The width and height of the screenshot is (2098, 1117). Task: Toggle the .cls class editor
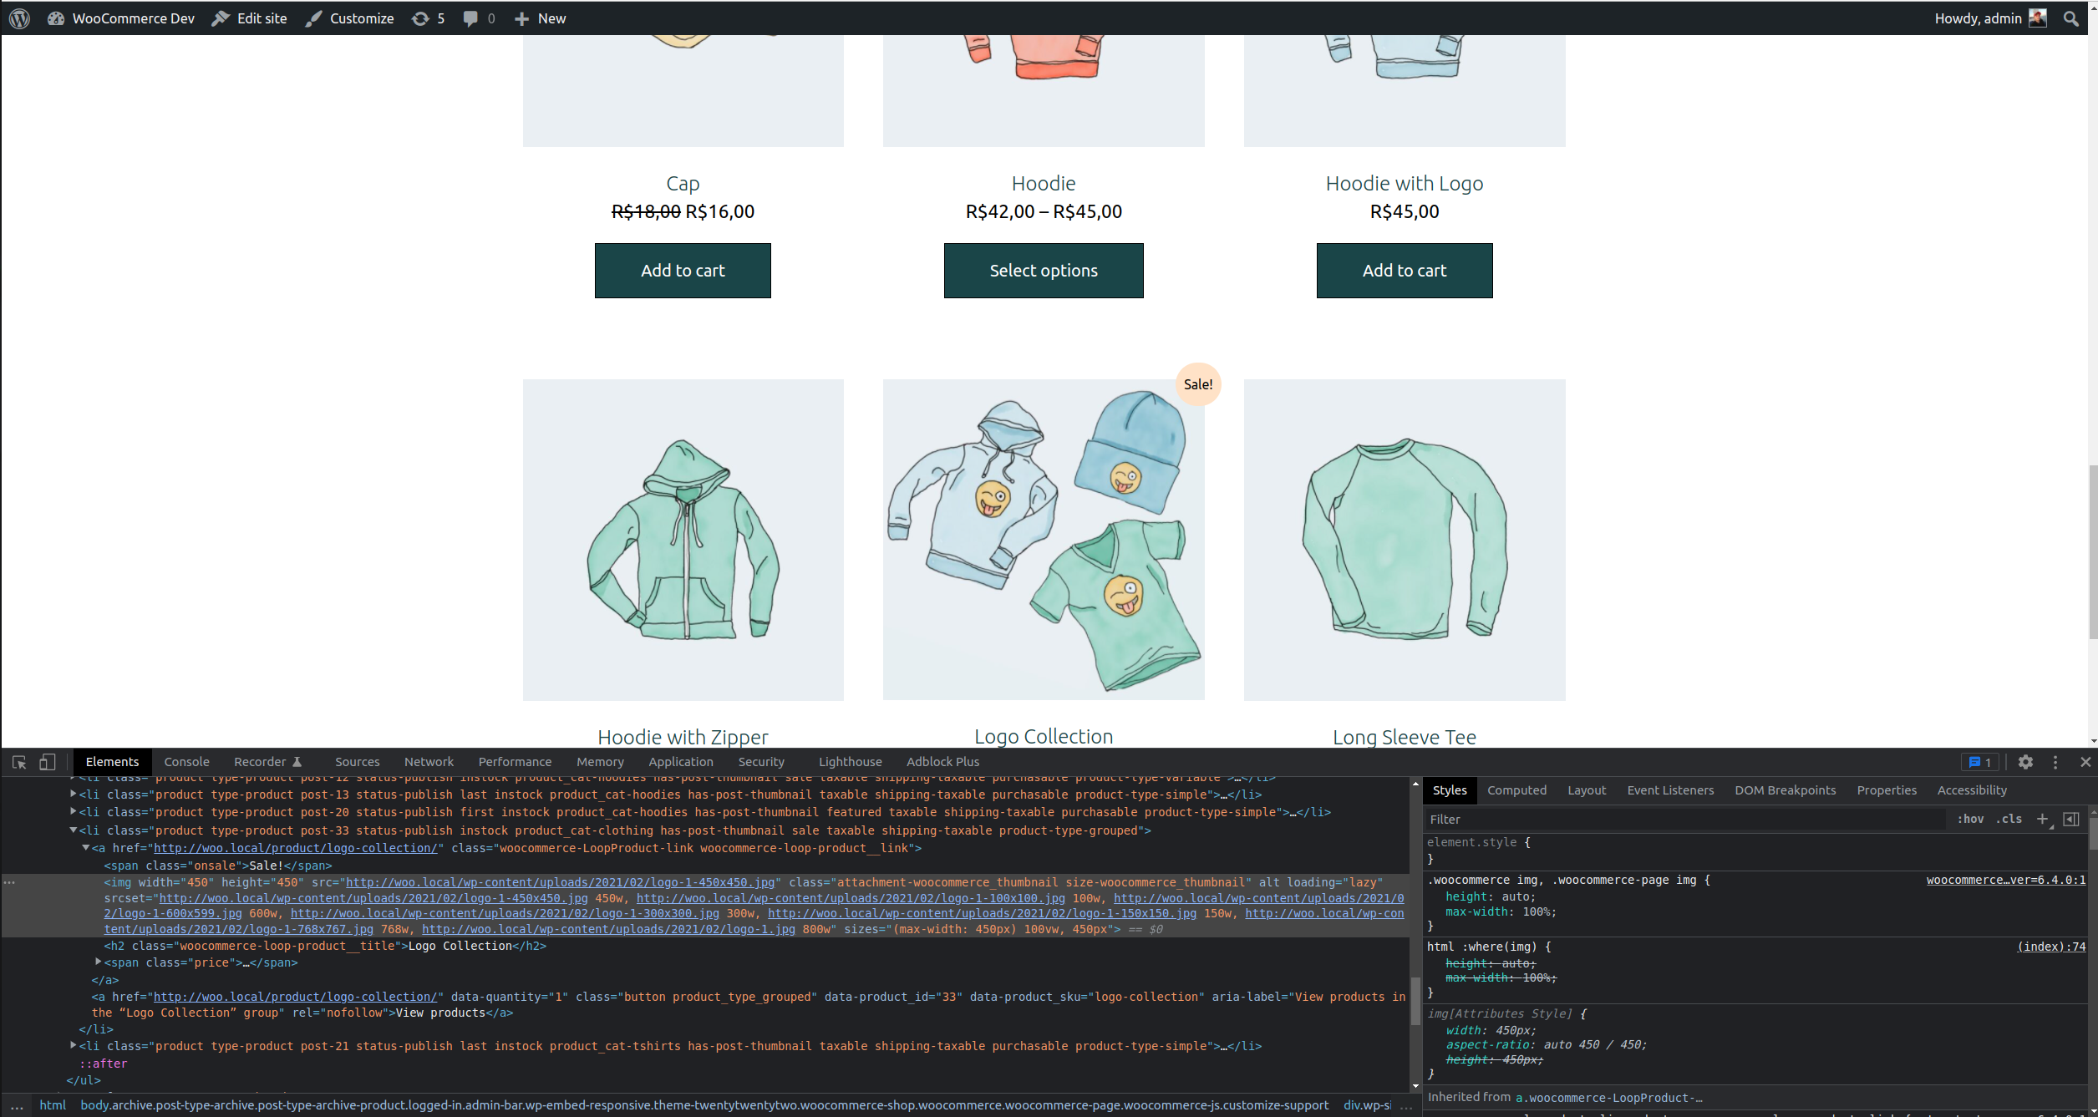(2009, 819)
